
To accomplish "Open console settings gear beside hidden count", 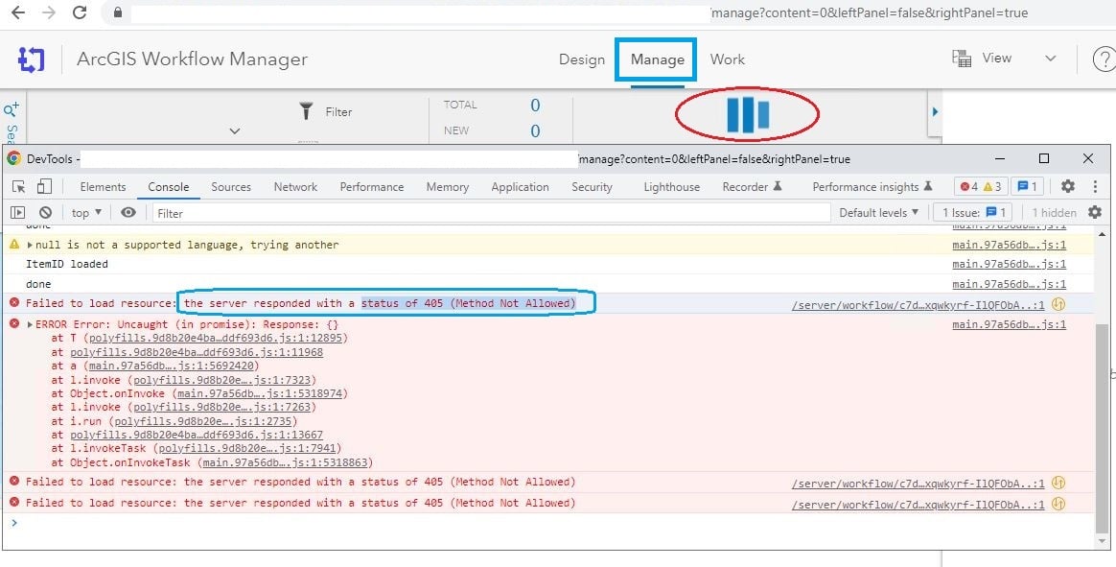I will pos(1095,212).
